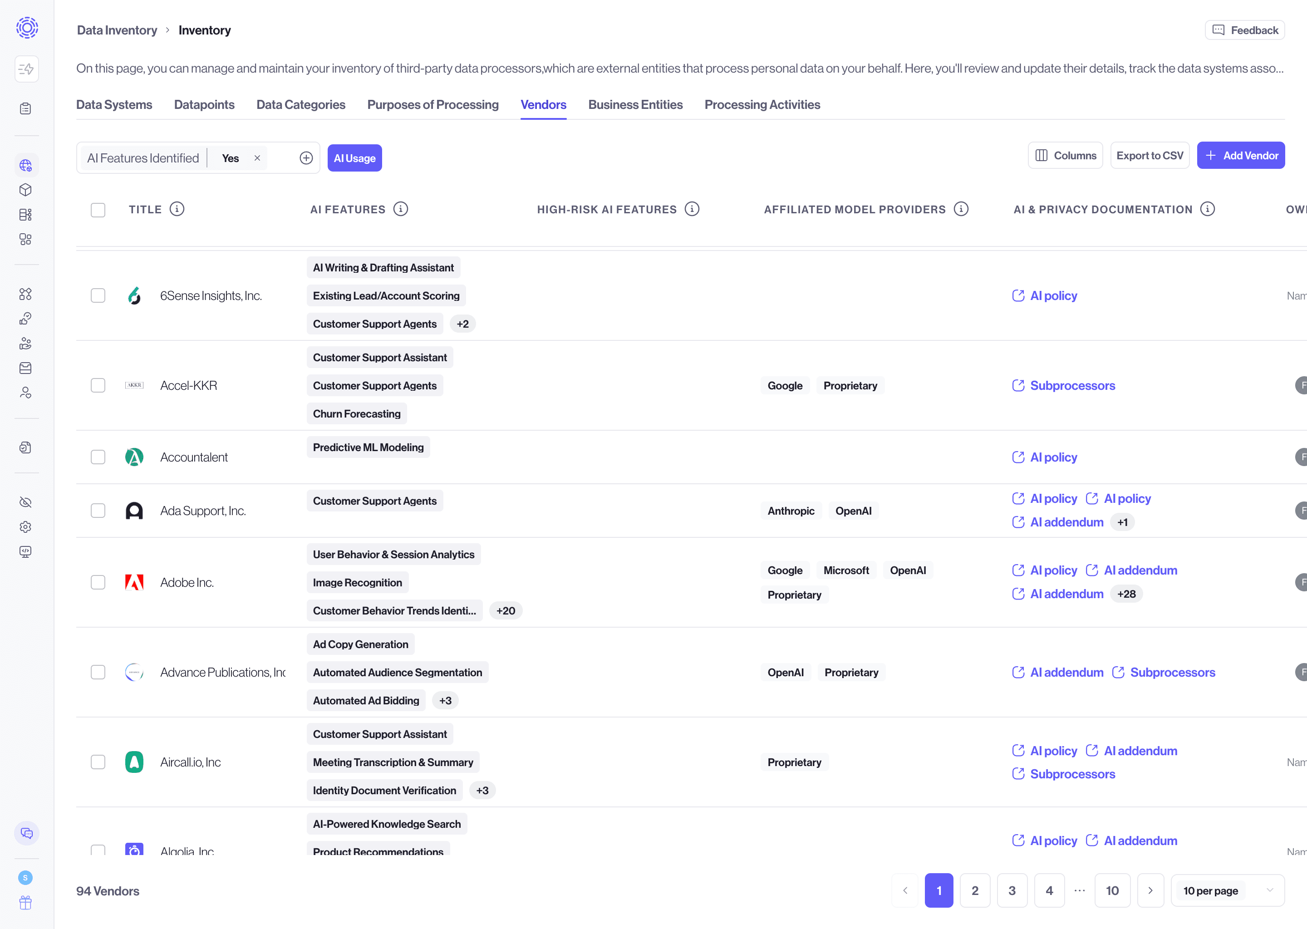Toggle the select-all checkbox in the header
Image resolution: width=1307 pixels, height=929 pixels.
[98, 210]
